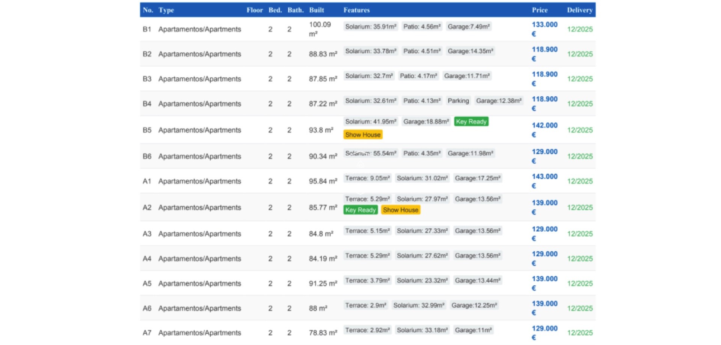The image size is (721, 345).
Task: Click the Parking tag in row B4
Action: [458, 100]
